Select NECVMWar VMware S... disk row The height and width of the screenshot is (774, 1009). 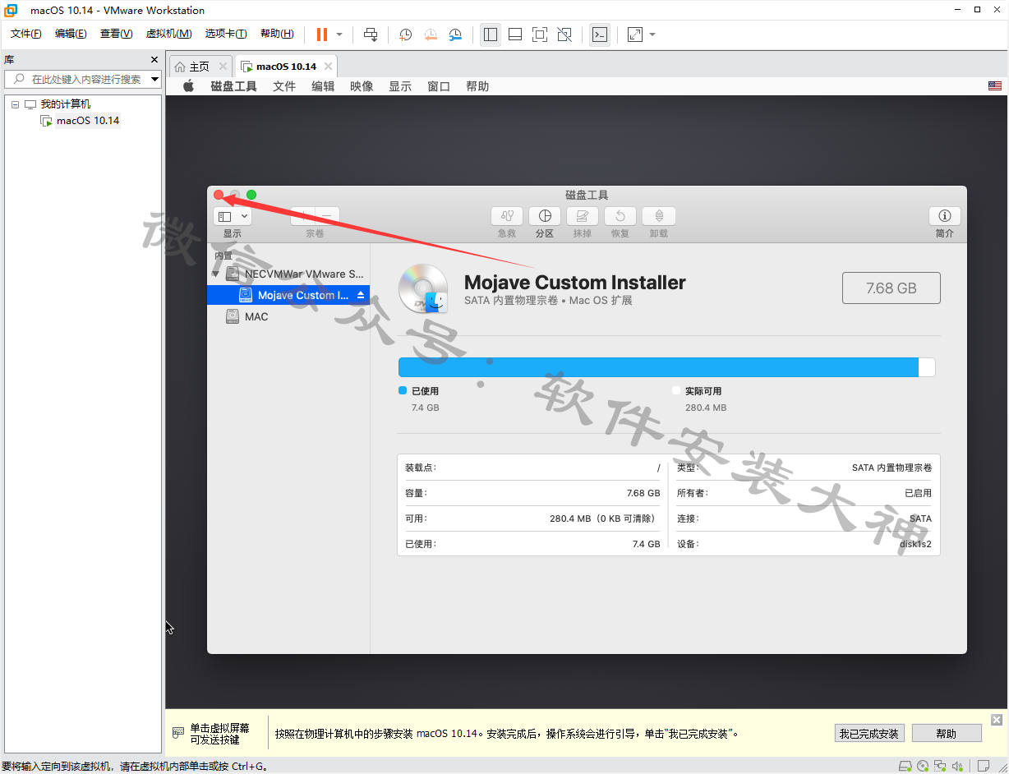[288, 274]
